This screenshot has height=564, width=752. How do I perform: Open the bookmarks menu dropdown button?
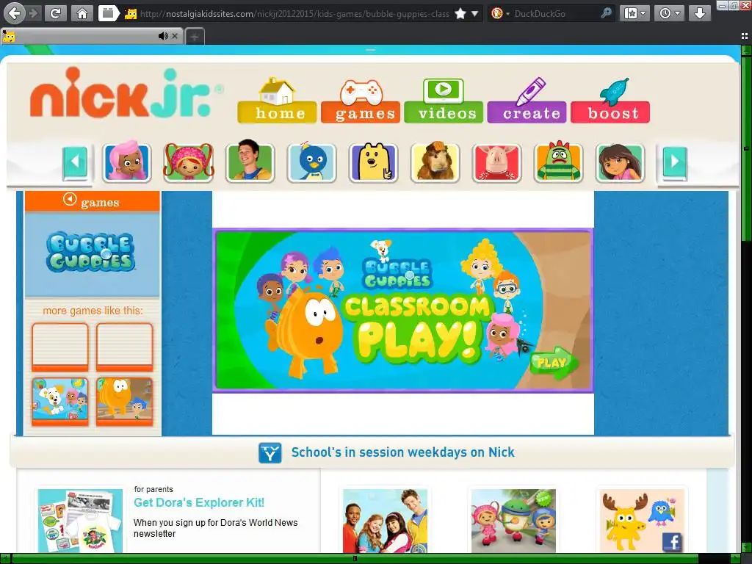click(635, 13)
